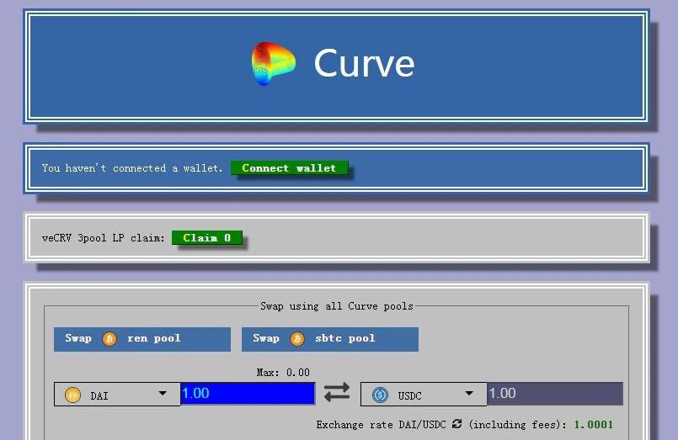678x440 pixels.
Task: Open Swap ren pool
Action: point(142,339)
